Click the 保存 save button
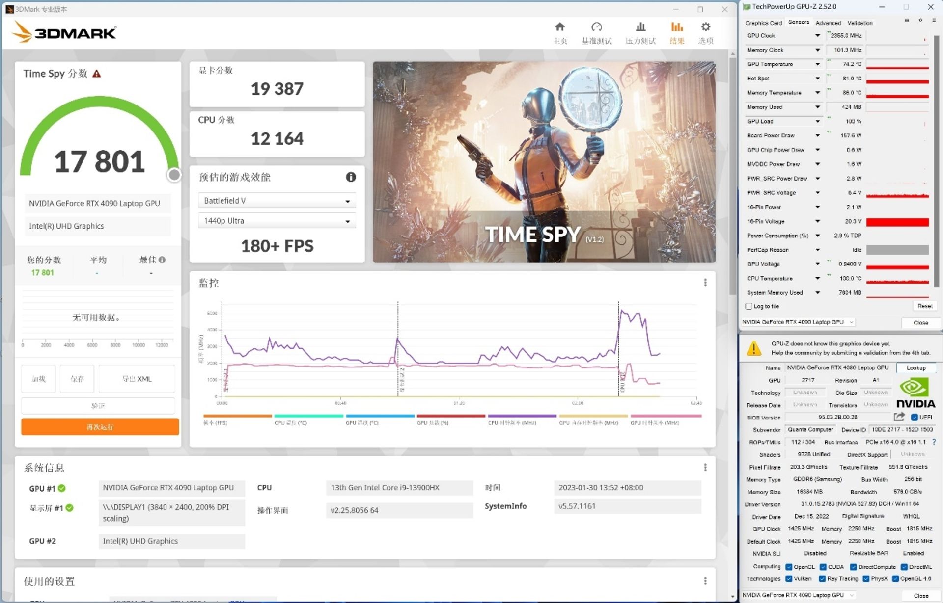The width and height of the screenshot is (943, 603). pos(77,379)
